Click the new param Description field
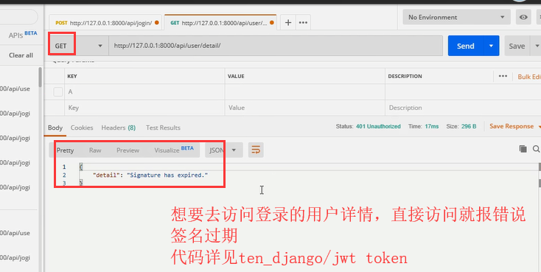The height and width of the screenshot is (272, 541). [x=462, y=108]
